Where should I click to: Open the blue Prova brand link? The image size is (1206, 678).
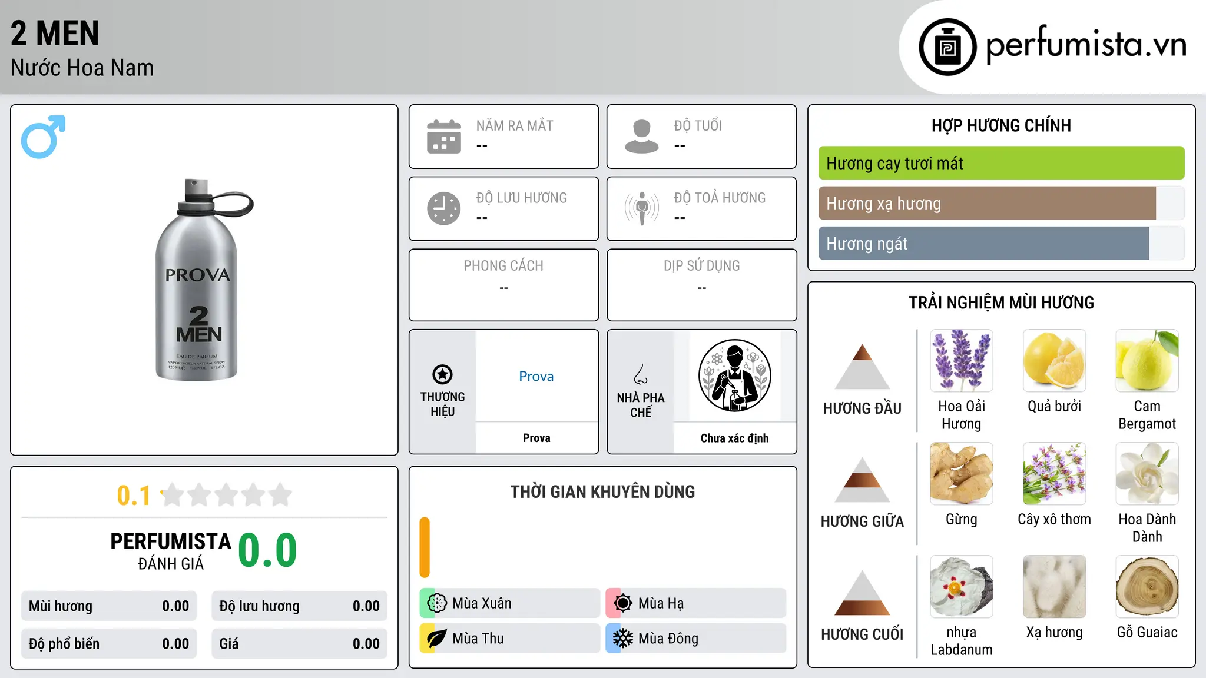pos(536,376)
